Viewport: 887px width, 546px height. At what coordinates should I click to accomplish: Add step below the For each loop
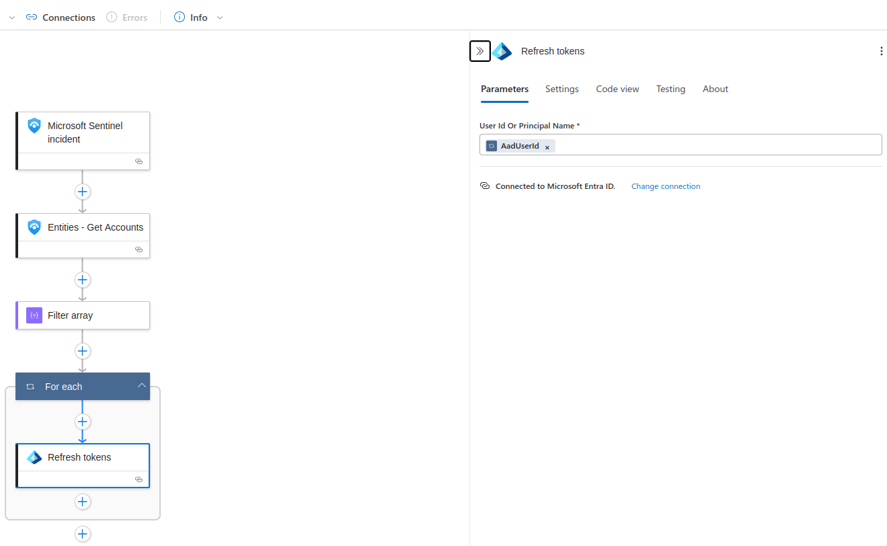(83, 534)
